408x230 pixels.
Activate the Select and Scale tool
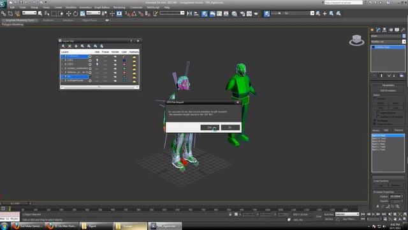[x=82, y=13]
